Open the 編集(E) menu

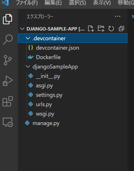(x=53, y=3)
